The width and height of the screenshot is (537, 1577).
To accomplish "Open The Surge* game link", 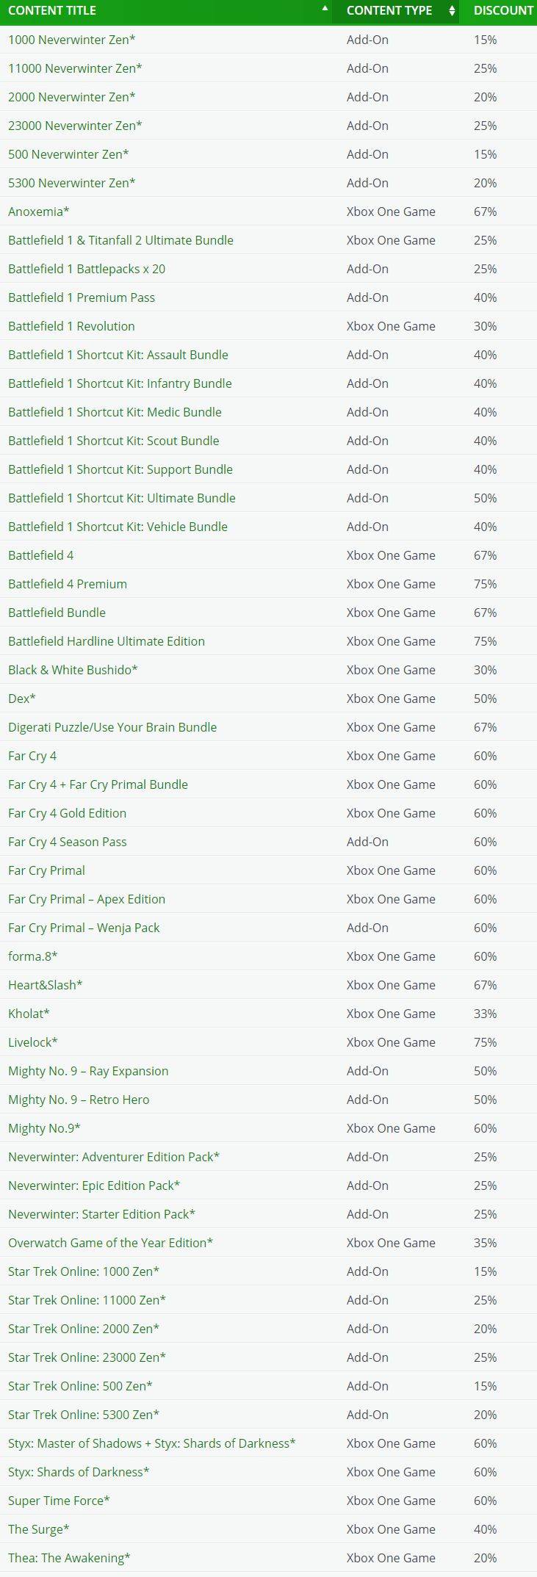I will tap(39, 1529).
